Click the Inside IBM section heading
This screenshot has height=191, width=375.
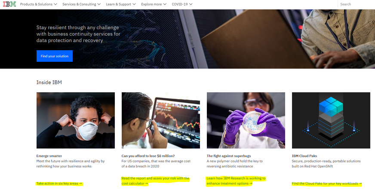(49, 82)
